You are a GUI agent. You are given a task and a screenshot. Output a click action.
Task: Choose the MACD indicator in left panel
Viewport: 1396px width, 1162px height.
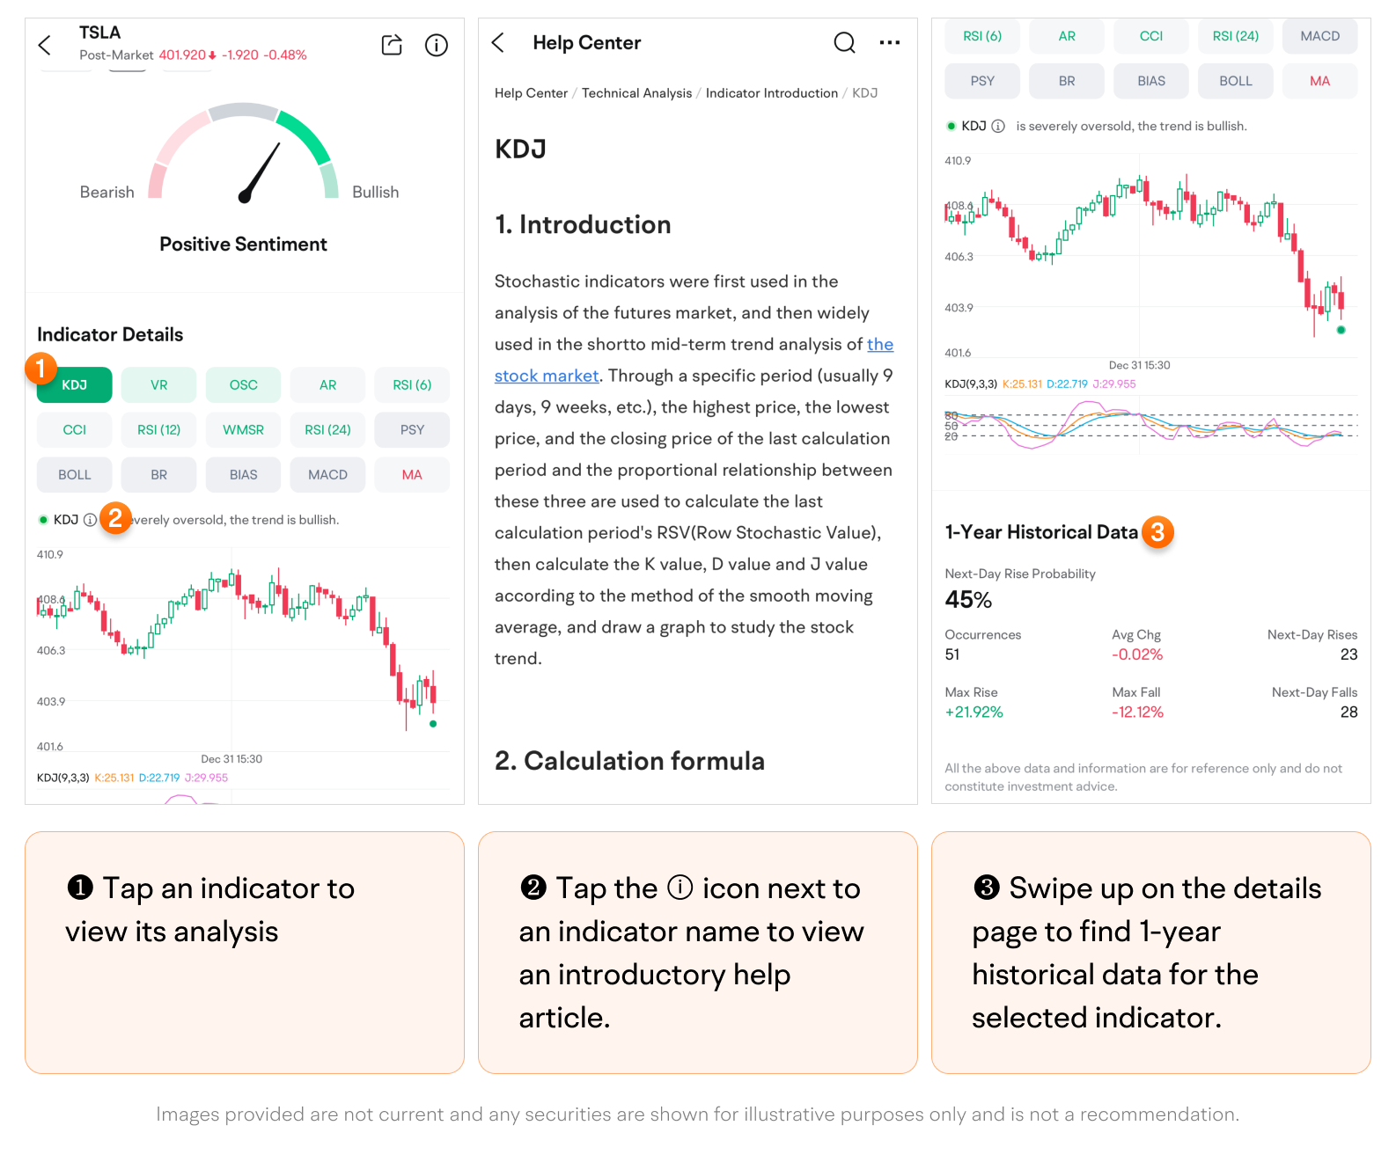click(327, 474)
